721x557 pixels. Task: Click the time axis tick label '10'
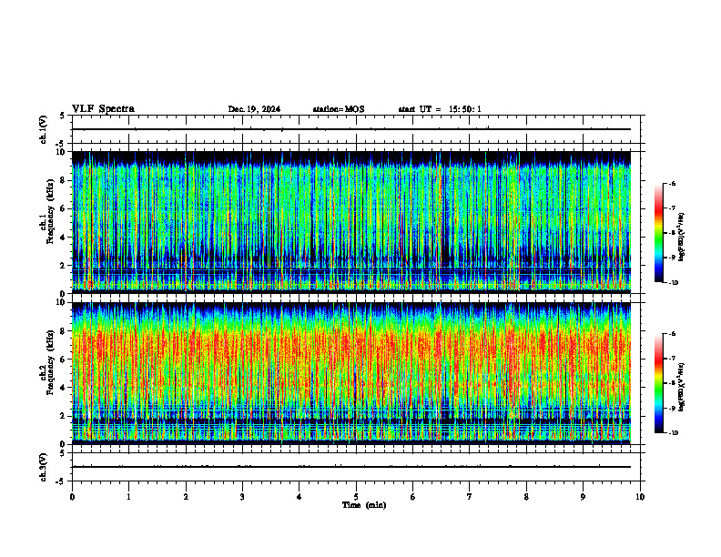[x=640, y=497]
